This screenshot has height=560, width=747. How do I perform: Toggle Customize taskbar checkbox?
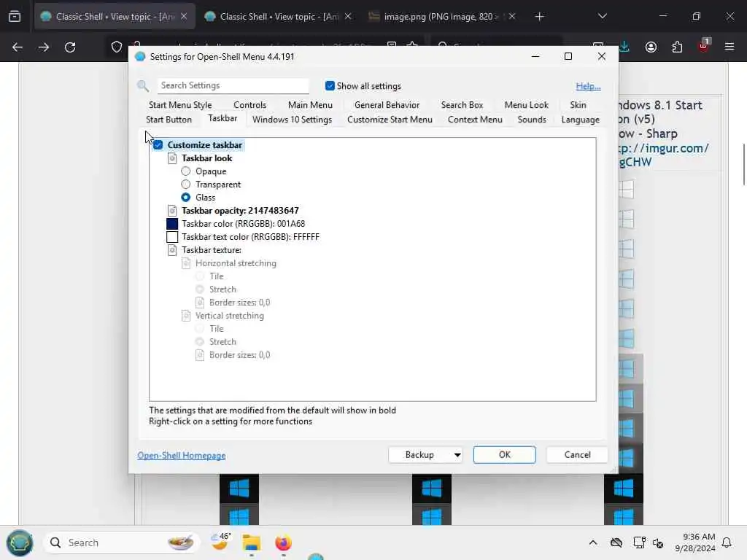(158, 145)
